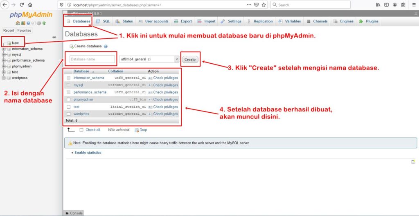Image resolution: width=419 pixels, height=216 pixels.
Task: Open the browser home page icon
Action: 30,5
